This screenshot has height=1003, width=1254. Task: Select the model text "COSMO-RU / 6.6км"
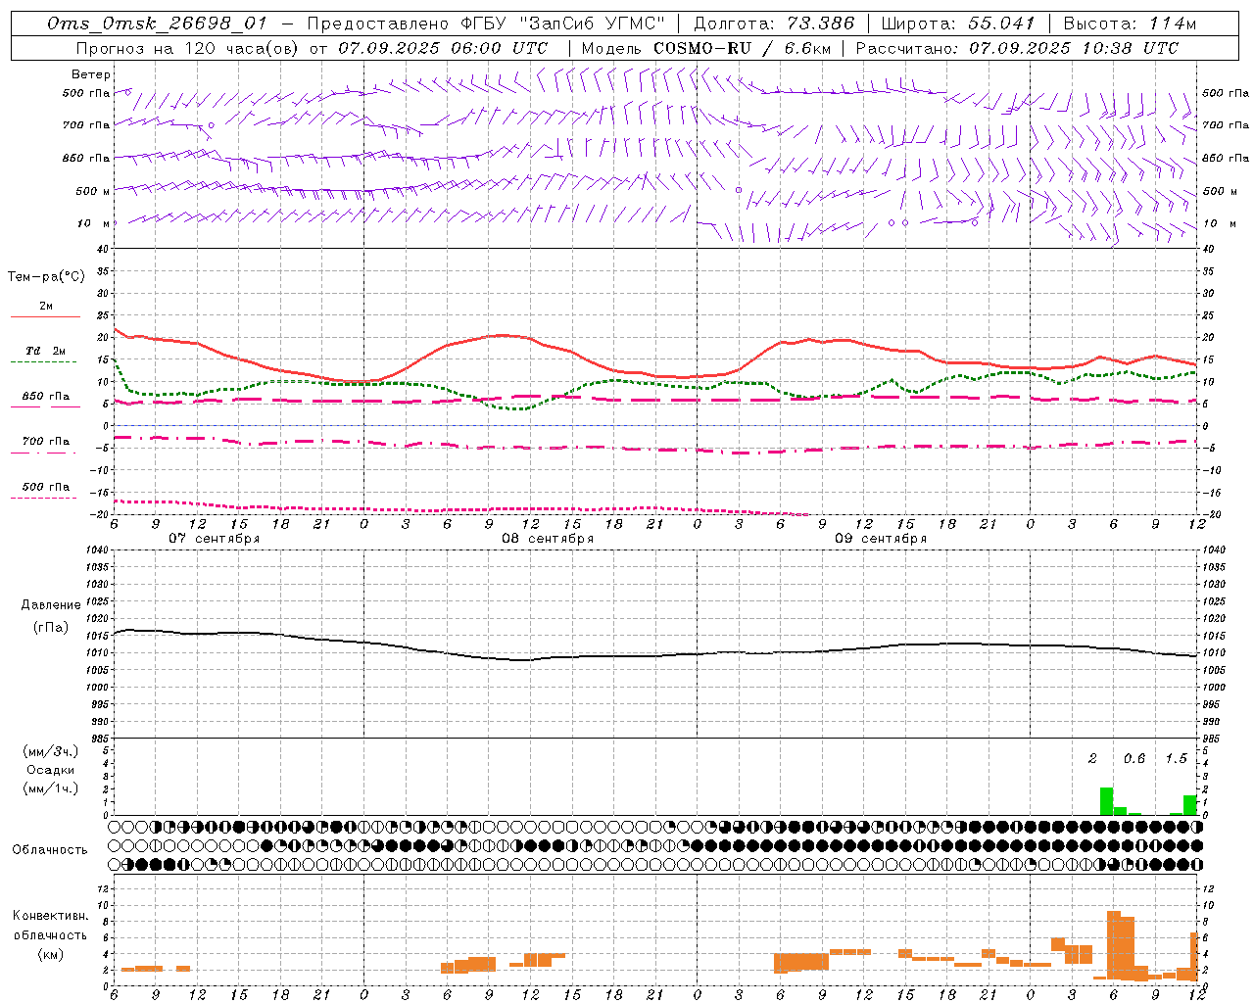coord(742,48)
